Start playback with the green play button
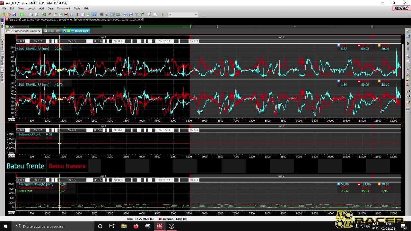 (162, 14)
